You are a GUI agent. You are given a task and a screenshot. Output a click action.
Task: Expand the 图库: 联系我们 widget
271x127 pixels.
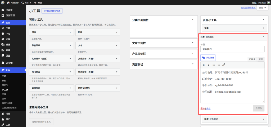263,119
